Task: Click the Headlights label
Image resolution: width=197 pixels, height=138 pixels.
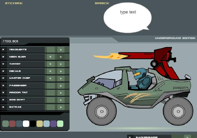Action: point(18,49)
